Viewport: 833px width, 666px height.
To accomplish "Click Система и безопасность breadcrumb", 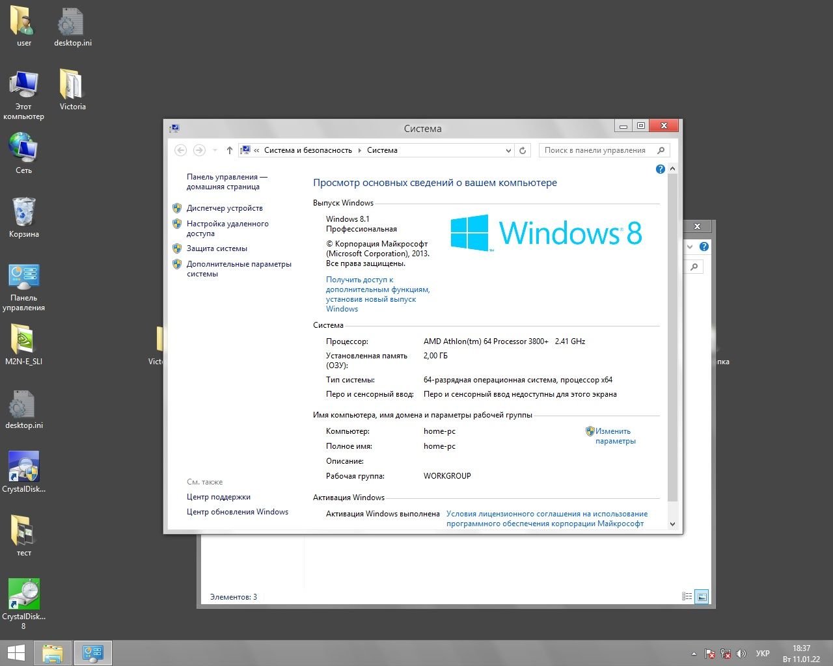I will click(x=308, y=150).
